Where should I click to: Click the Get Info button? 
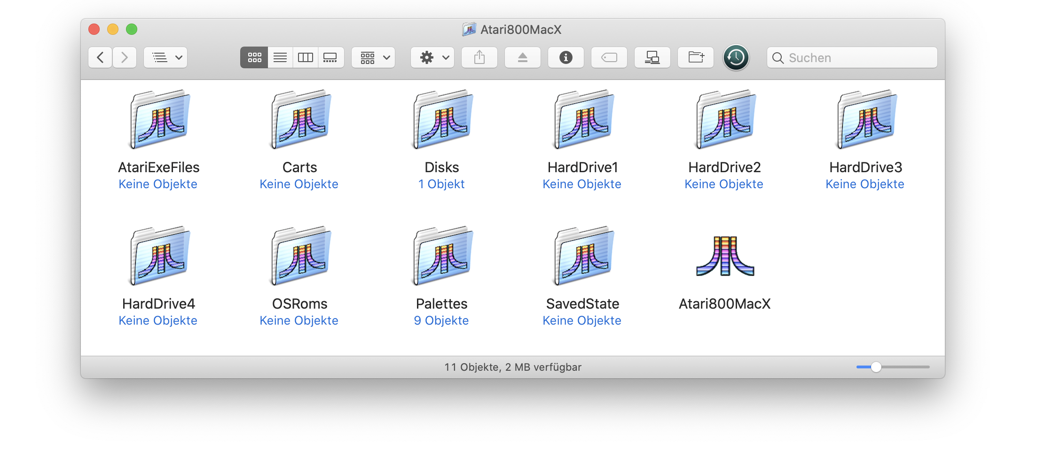566,57
